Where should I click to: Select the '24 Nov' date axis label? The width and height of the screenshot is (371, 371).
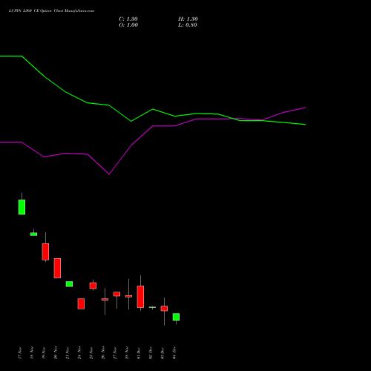coord(79,352)
